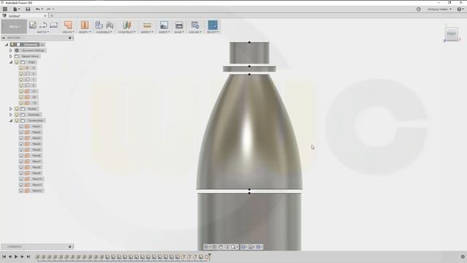Jump timeline to the beginning
Screen dimensions: 467x263
4,256
